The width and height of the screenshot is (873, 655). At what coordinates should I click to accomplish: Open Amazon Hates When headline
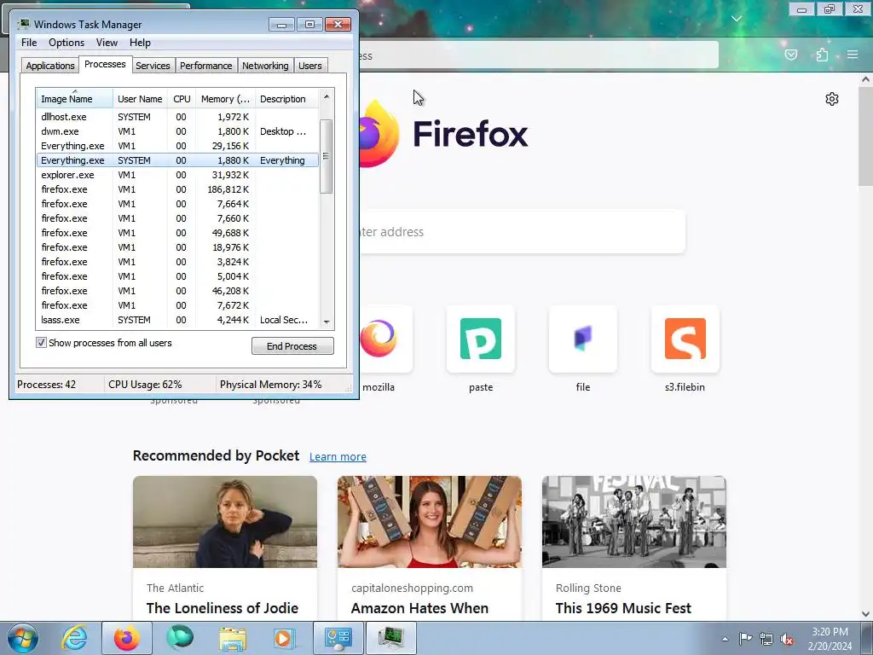[419, 608]
